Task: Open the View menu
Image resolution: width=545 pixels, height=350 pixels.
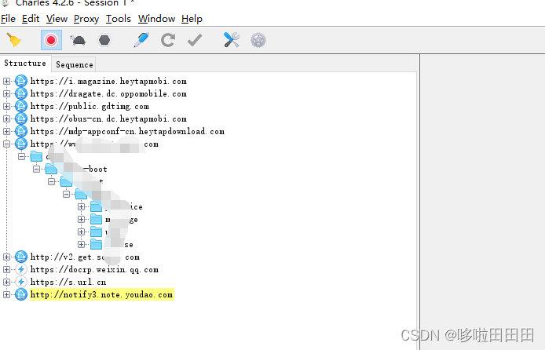Action: coord(57,19)
